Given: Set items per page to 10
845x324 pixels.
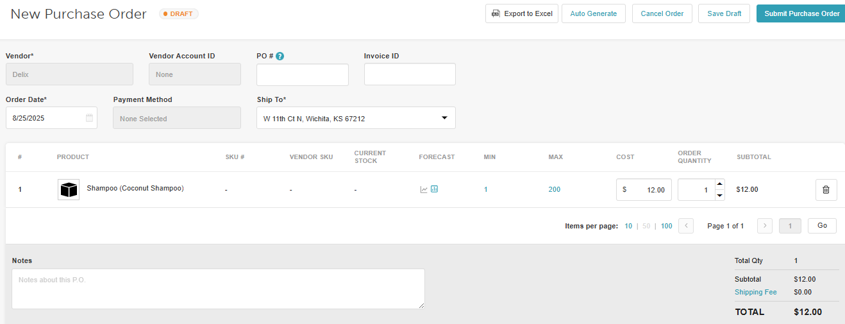Looking at the screenshot, I should click(x=628, y=226).
